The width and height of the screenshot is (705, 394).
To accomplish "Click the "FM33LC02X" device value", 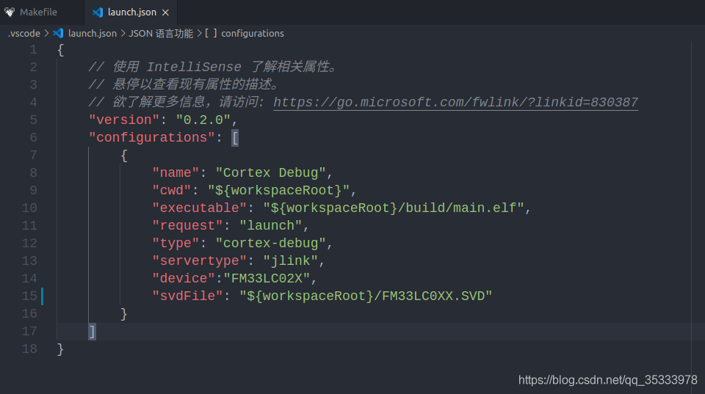I will (x=267, y=279).
